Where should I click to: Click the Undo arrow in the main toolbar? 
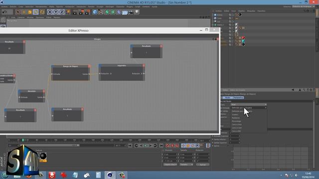[x=4, y=12]
